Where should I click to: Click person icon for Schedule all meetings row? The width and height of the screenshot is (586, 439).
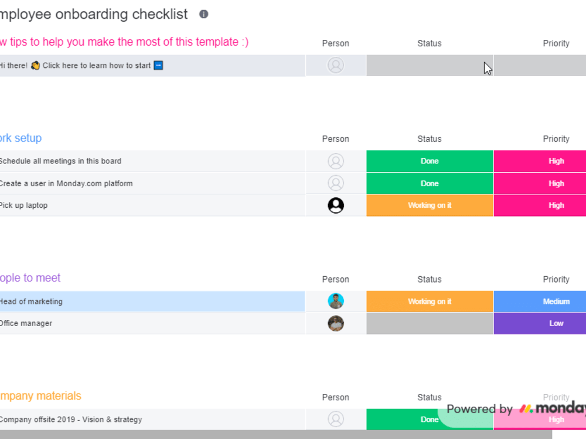tap(336, 162)
